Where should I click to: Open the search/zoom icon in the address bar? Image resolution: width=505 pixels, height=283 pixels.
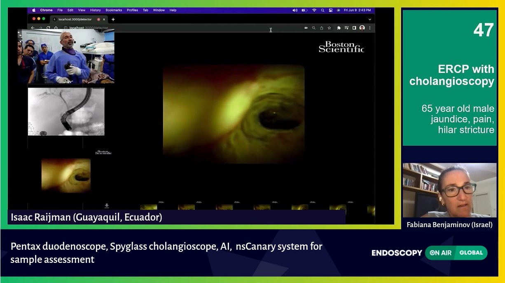(314, 28)
